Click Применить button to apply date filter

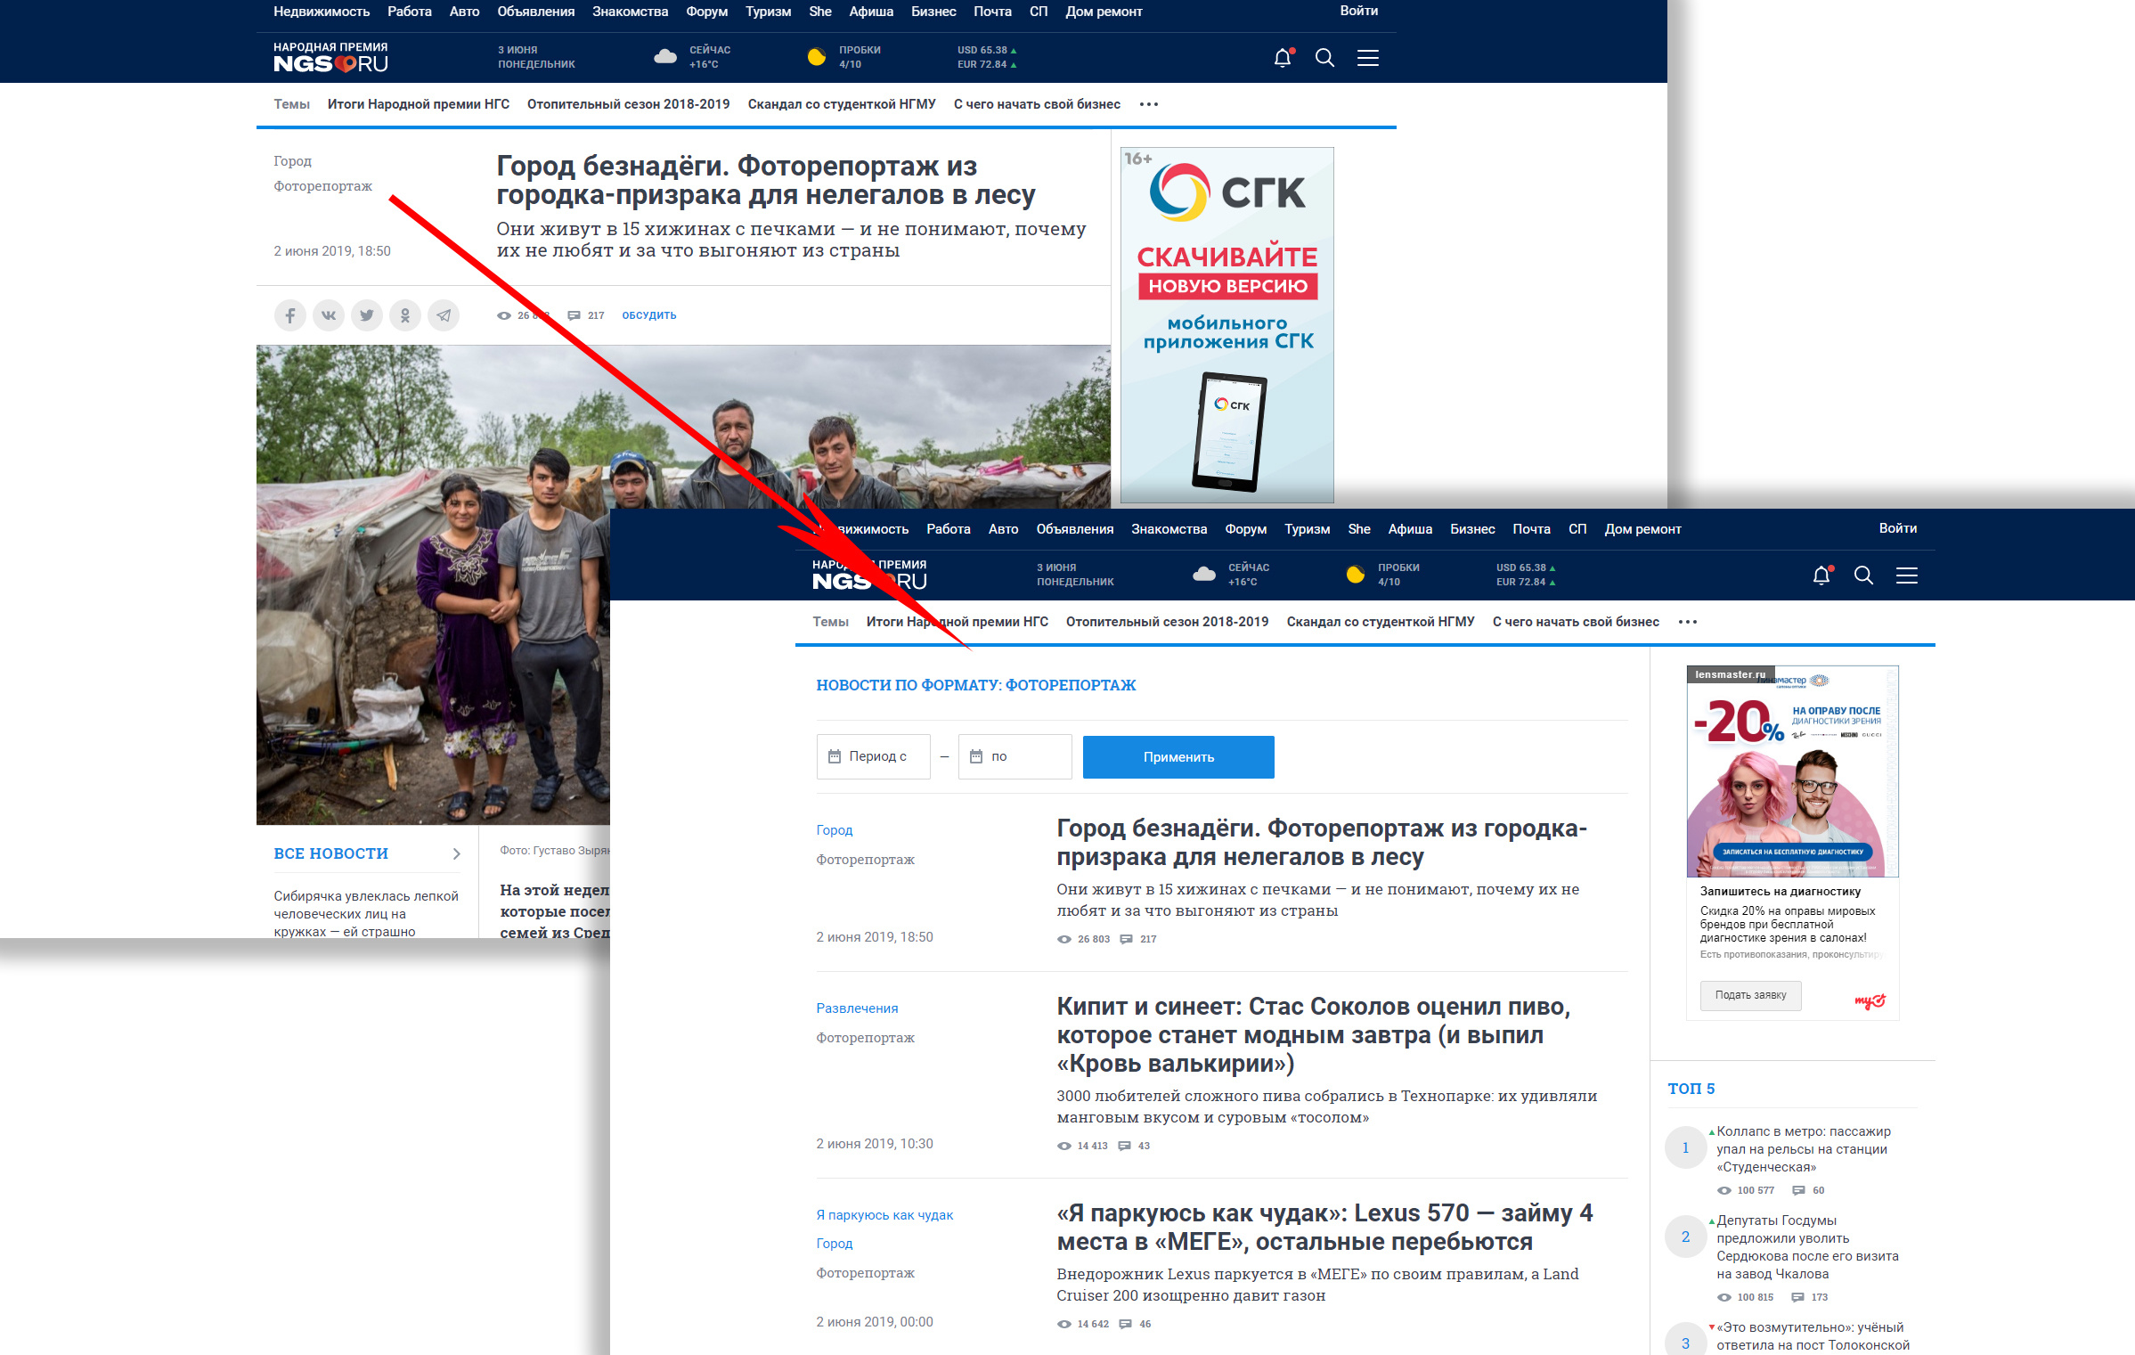(1178, 757)
